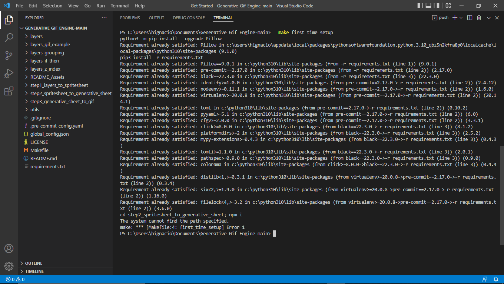This screenshot has width=504, height=284.
Task: Open the requirements.txt file
Action: [65, 166]
